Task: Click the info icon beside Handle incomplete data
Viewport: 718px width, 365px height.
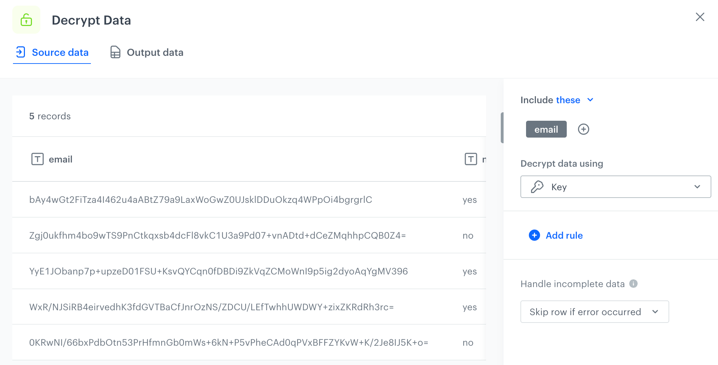Action: click(633, 284)
